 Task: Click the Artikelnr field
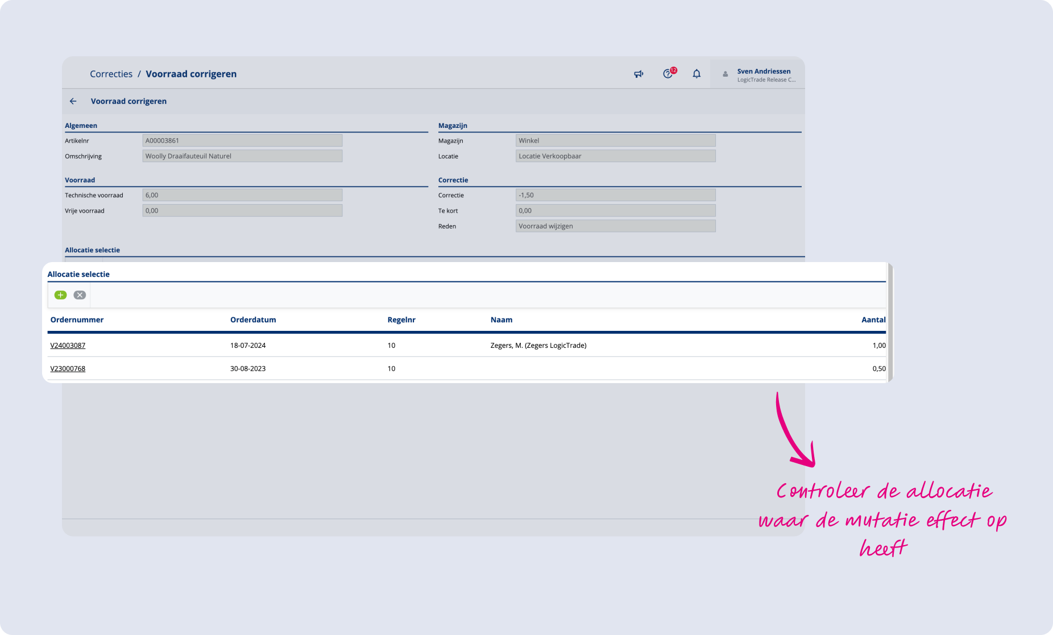[x=242, y=140]
